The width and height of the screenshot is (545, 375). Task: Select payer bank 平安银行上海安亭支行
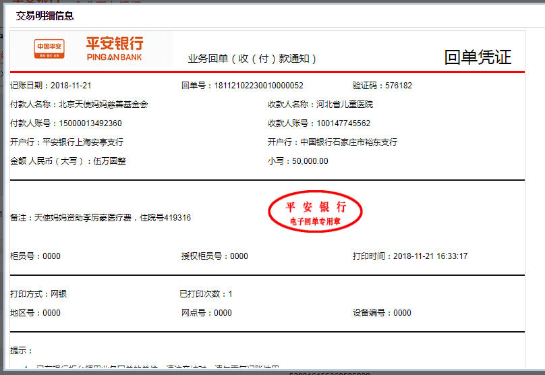click(x=83, y=142)
